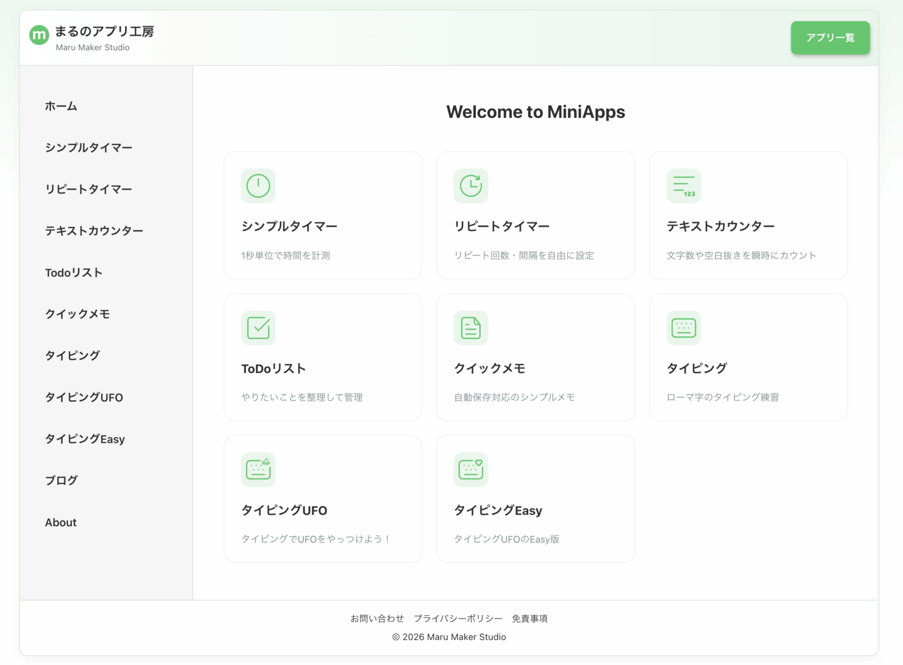Open About from the sidebar
Screen dimensions: 903x665
click(60, 522)
